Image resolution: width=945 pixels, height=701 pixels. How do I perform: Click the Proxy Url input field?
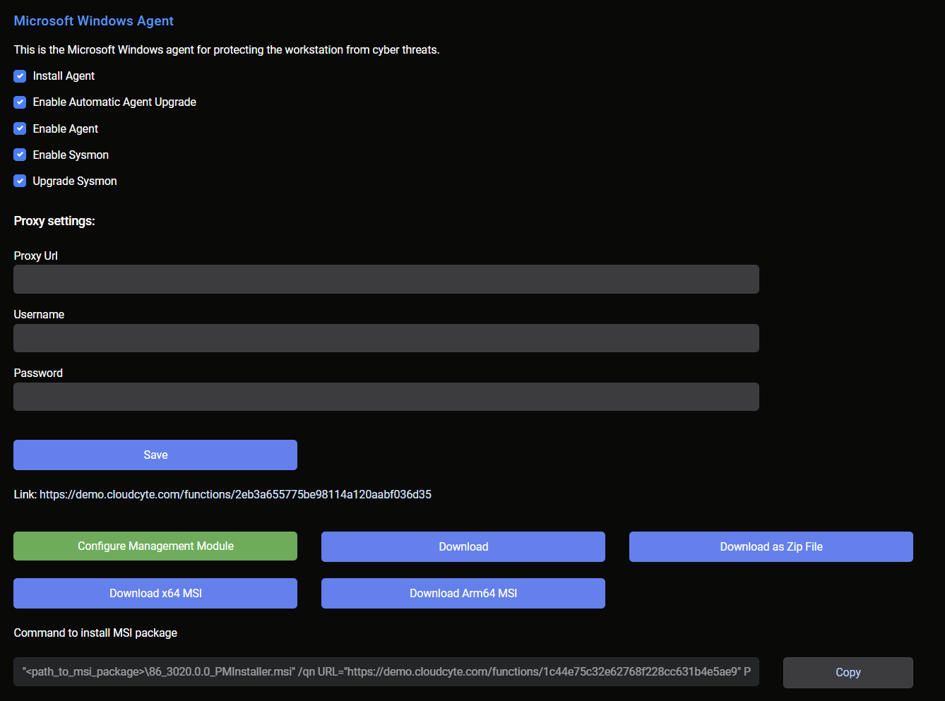click(x=386, y=280)
